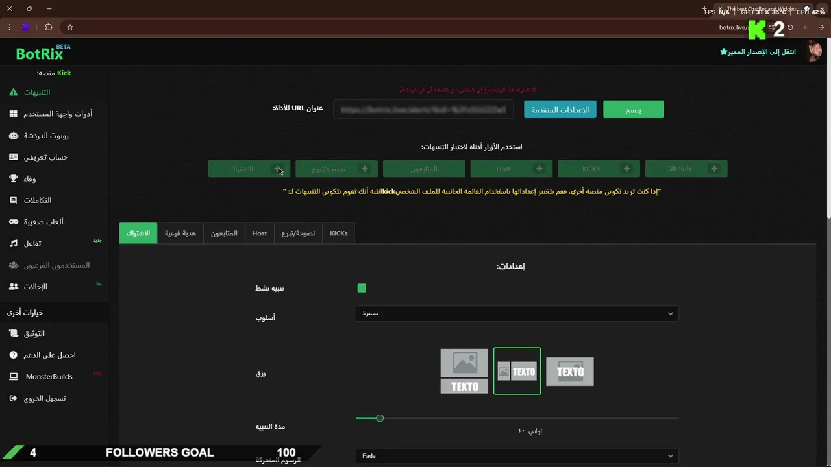Open browser extensions puzzle icon
Image resolution: width=831 pixels, height=467 pixels.
[x=49, y=27]
